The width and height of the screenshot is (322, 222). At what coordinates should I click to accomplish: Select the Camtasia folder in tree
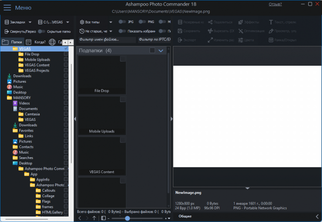pos(32,114)
